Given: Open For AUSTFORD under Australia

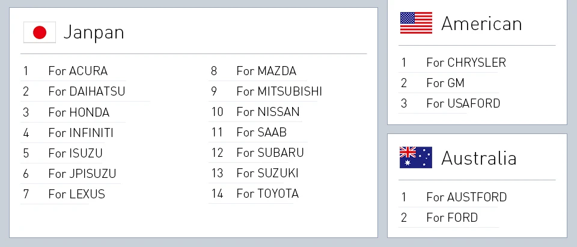Looking at the screenshot, I should [466, 197].
